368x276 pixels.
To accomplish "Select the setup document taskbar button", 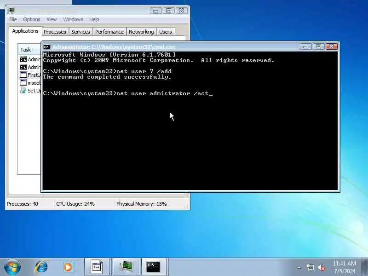I will click(97, 267).
